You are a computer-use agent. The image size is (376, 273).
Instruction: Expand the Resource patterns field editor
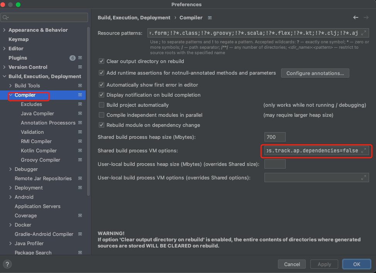click(x=364, y=33)
